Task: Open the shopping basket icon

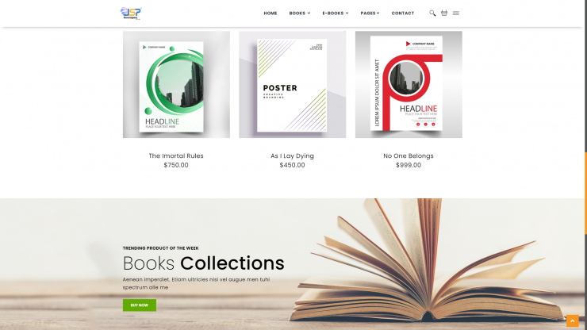Action: [444, 13]
